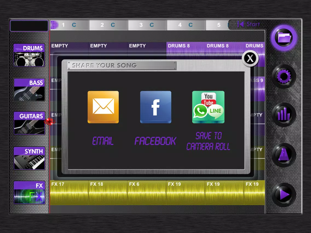Viewport: 311px width, 233px height.
Task: Select bar 4 C on the timeline
Action: pos(186,25)
